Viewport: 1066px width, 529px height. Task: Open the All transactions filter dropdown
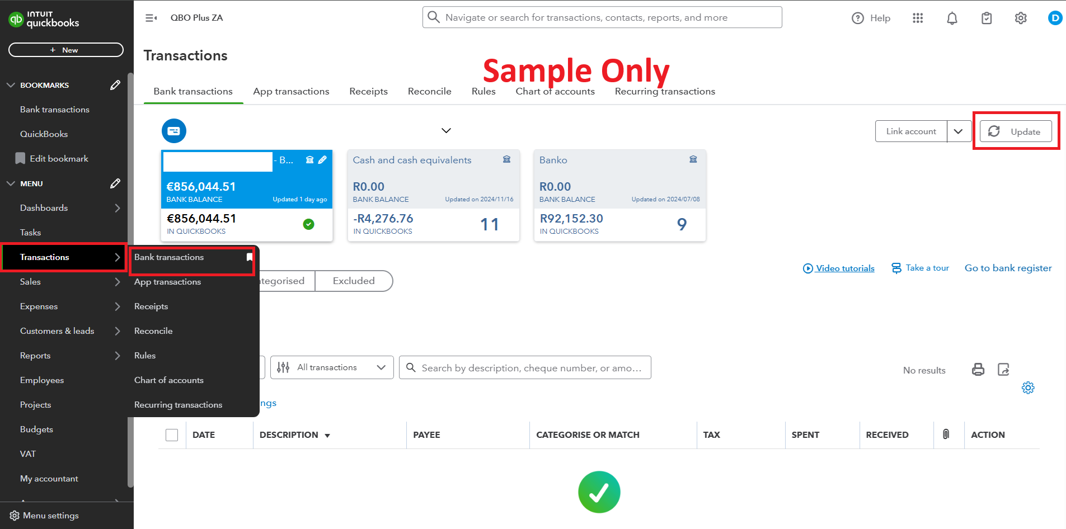(x=332, y=367)
